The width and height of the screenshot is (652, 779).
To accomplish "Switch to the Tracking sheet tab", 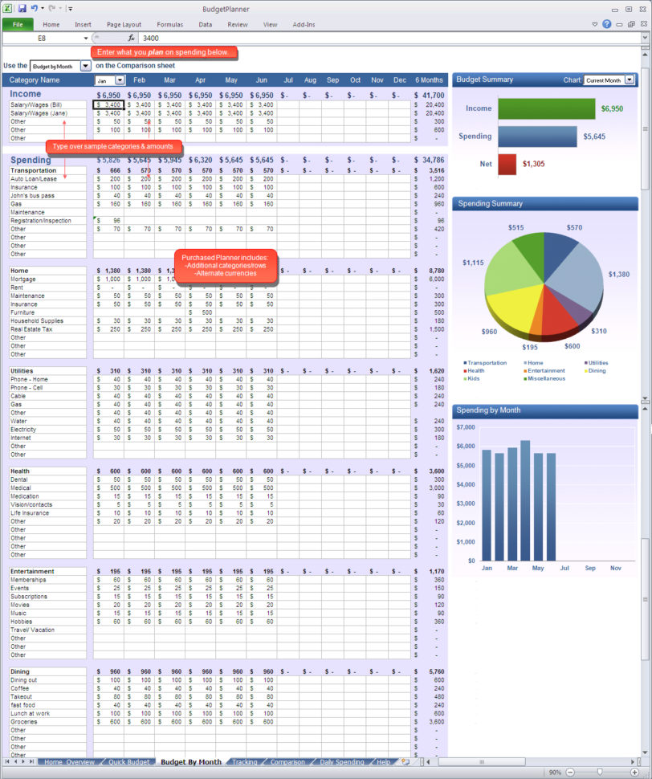I will click(245, 761).
